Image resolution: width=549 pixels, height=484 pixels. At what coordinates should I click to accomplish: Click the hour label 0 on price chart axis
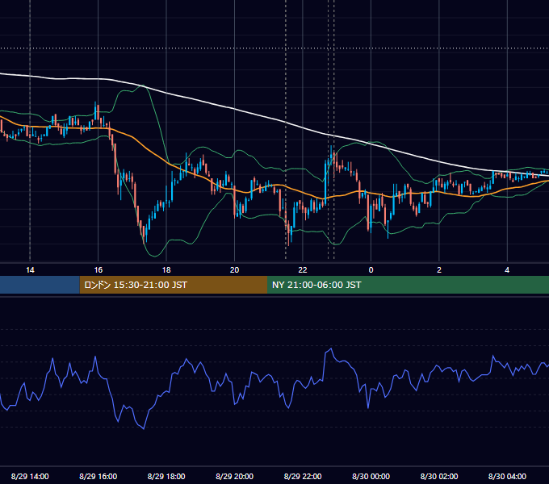[371, 270]
